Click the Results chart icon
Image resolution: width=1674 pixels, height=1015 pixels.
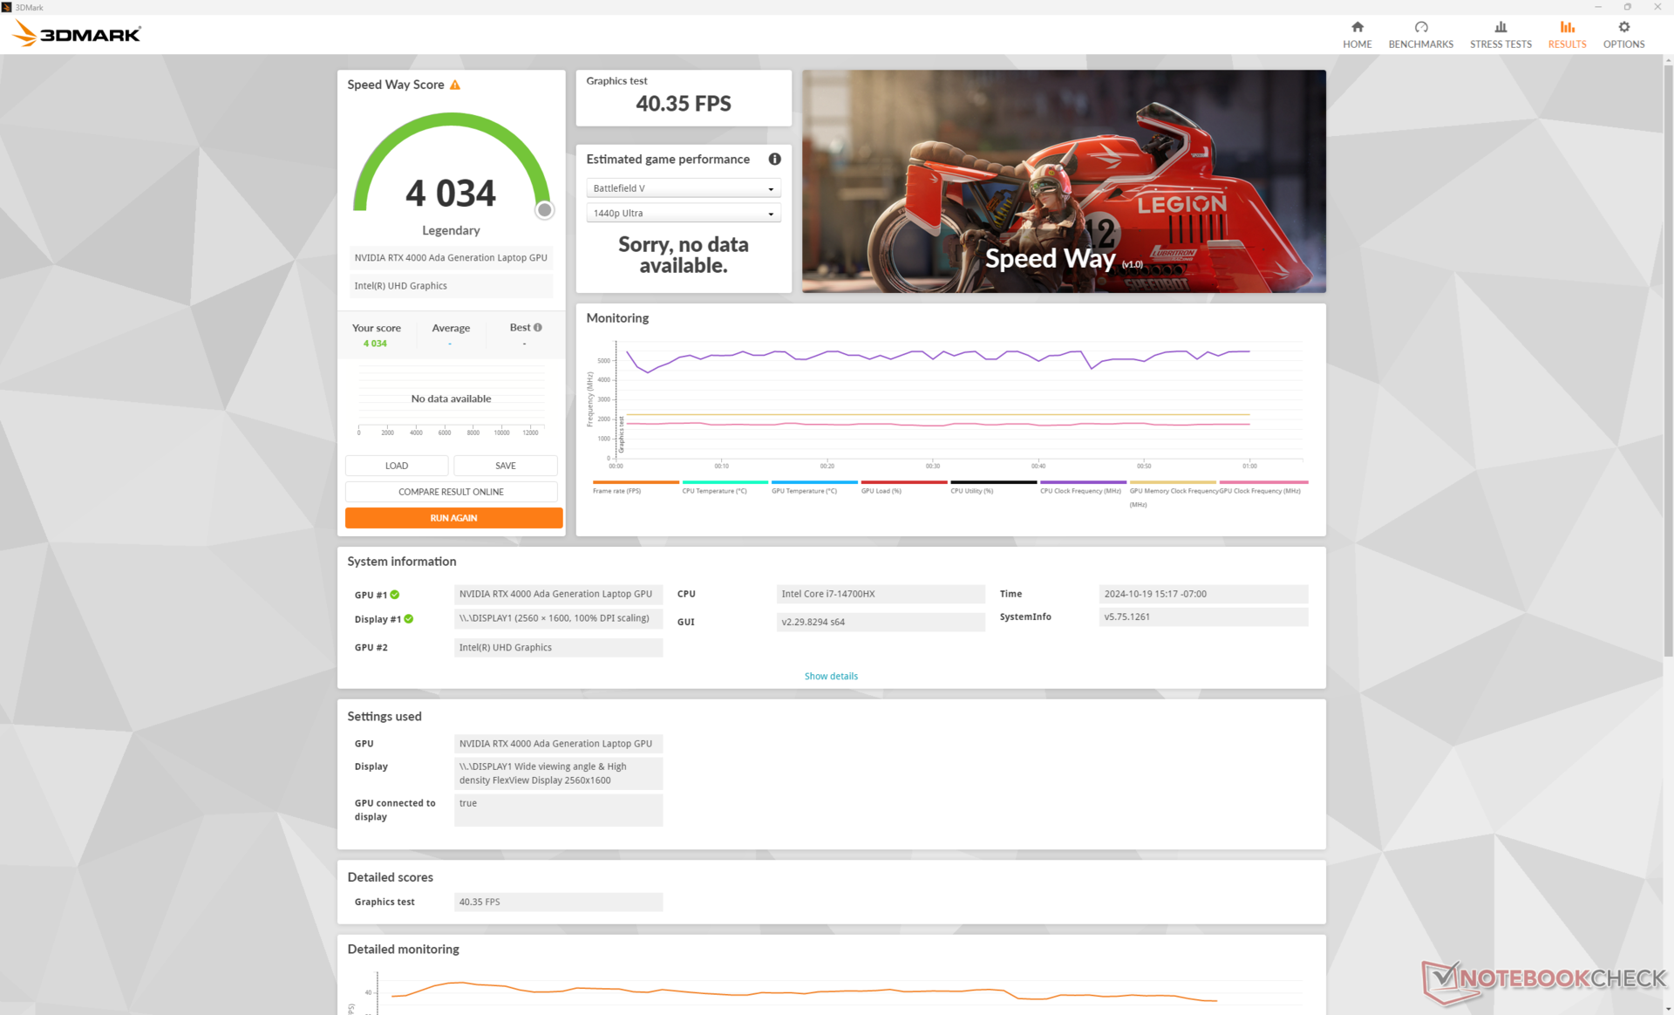click(x=1567, y=27)
